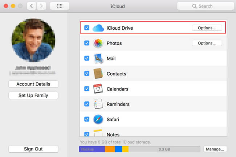Click the profile photo avatar
Viewport: 236px width, 157px height.
tap(33, 40)
